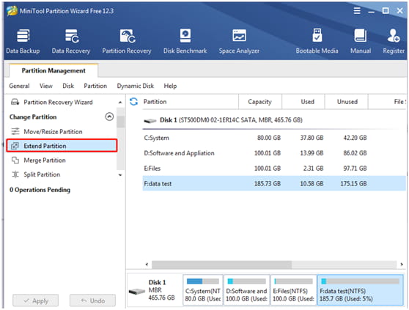Select the Partition Management tab

coord(54,70)
